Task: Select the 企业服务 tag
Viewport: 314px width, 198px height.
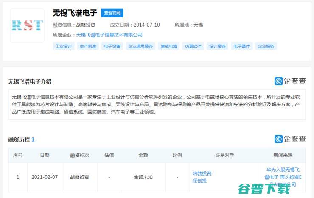Action: pos(266,46)
